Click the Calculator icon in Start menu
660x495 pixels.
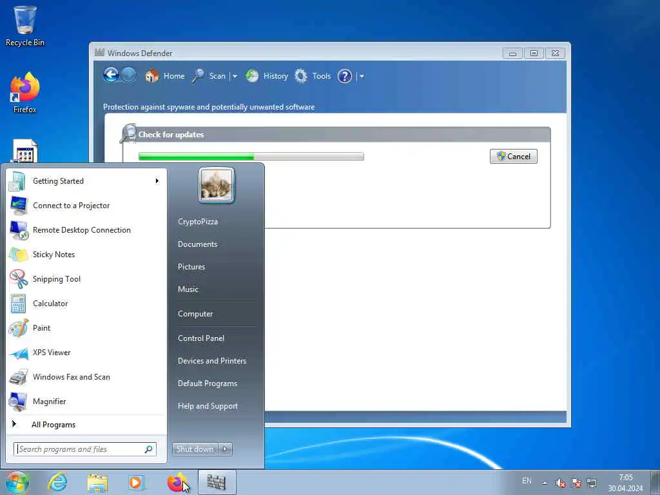point(19,304)
